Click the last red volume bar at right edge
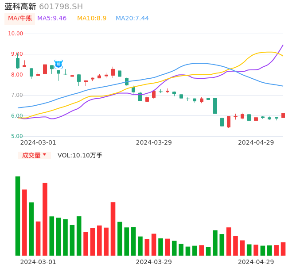The height and width of the screenshot is (268, 304). tap(283, 249)
